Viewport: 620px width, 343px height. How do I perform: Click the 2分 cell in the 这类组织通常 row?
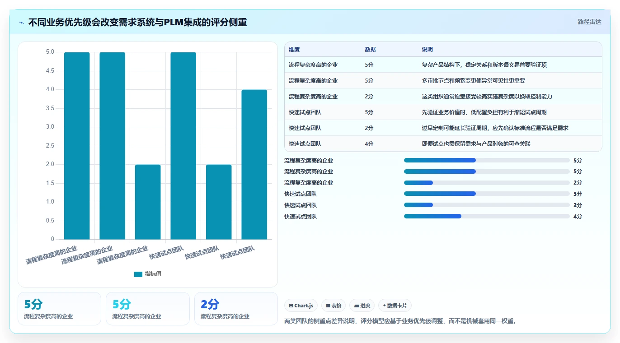coord(369,97)
